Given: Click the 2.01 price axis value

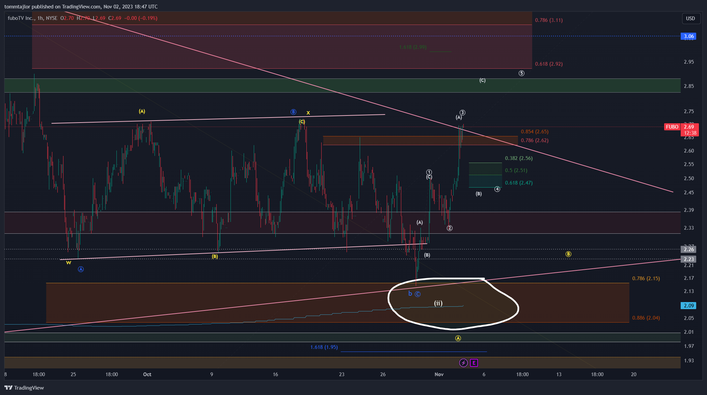Looking at the screenshot, I should (689, 332).
